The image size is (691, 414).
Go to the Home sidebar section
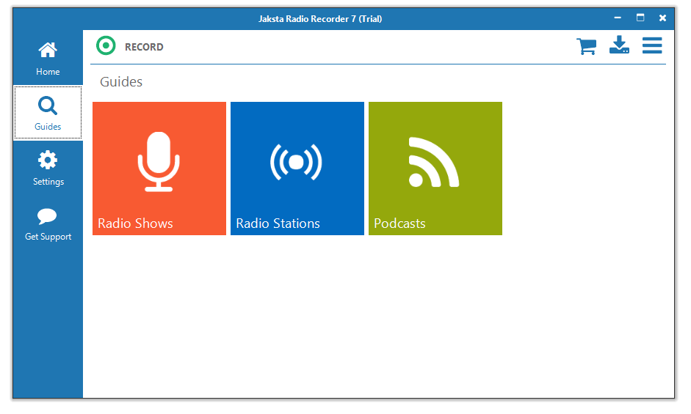pos(48,58)
